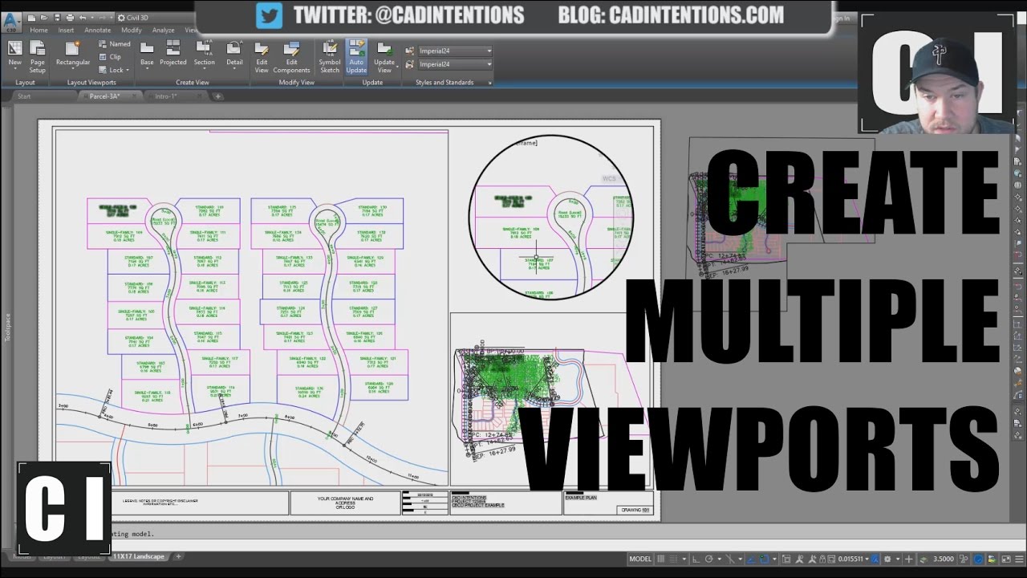
Task: Click the viewport lock status icon
Action: pyautogui.click(x=822, y=560)
